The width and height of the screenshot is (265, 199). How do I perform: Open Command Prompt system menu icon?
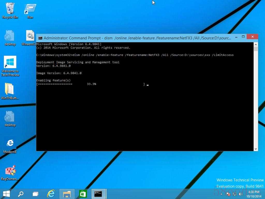[40, 38]
